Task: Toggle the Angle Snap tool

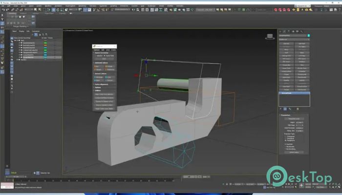Action: click(x=98, y=10)
